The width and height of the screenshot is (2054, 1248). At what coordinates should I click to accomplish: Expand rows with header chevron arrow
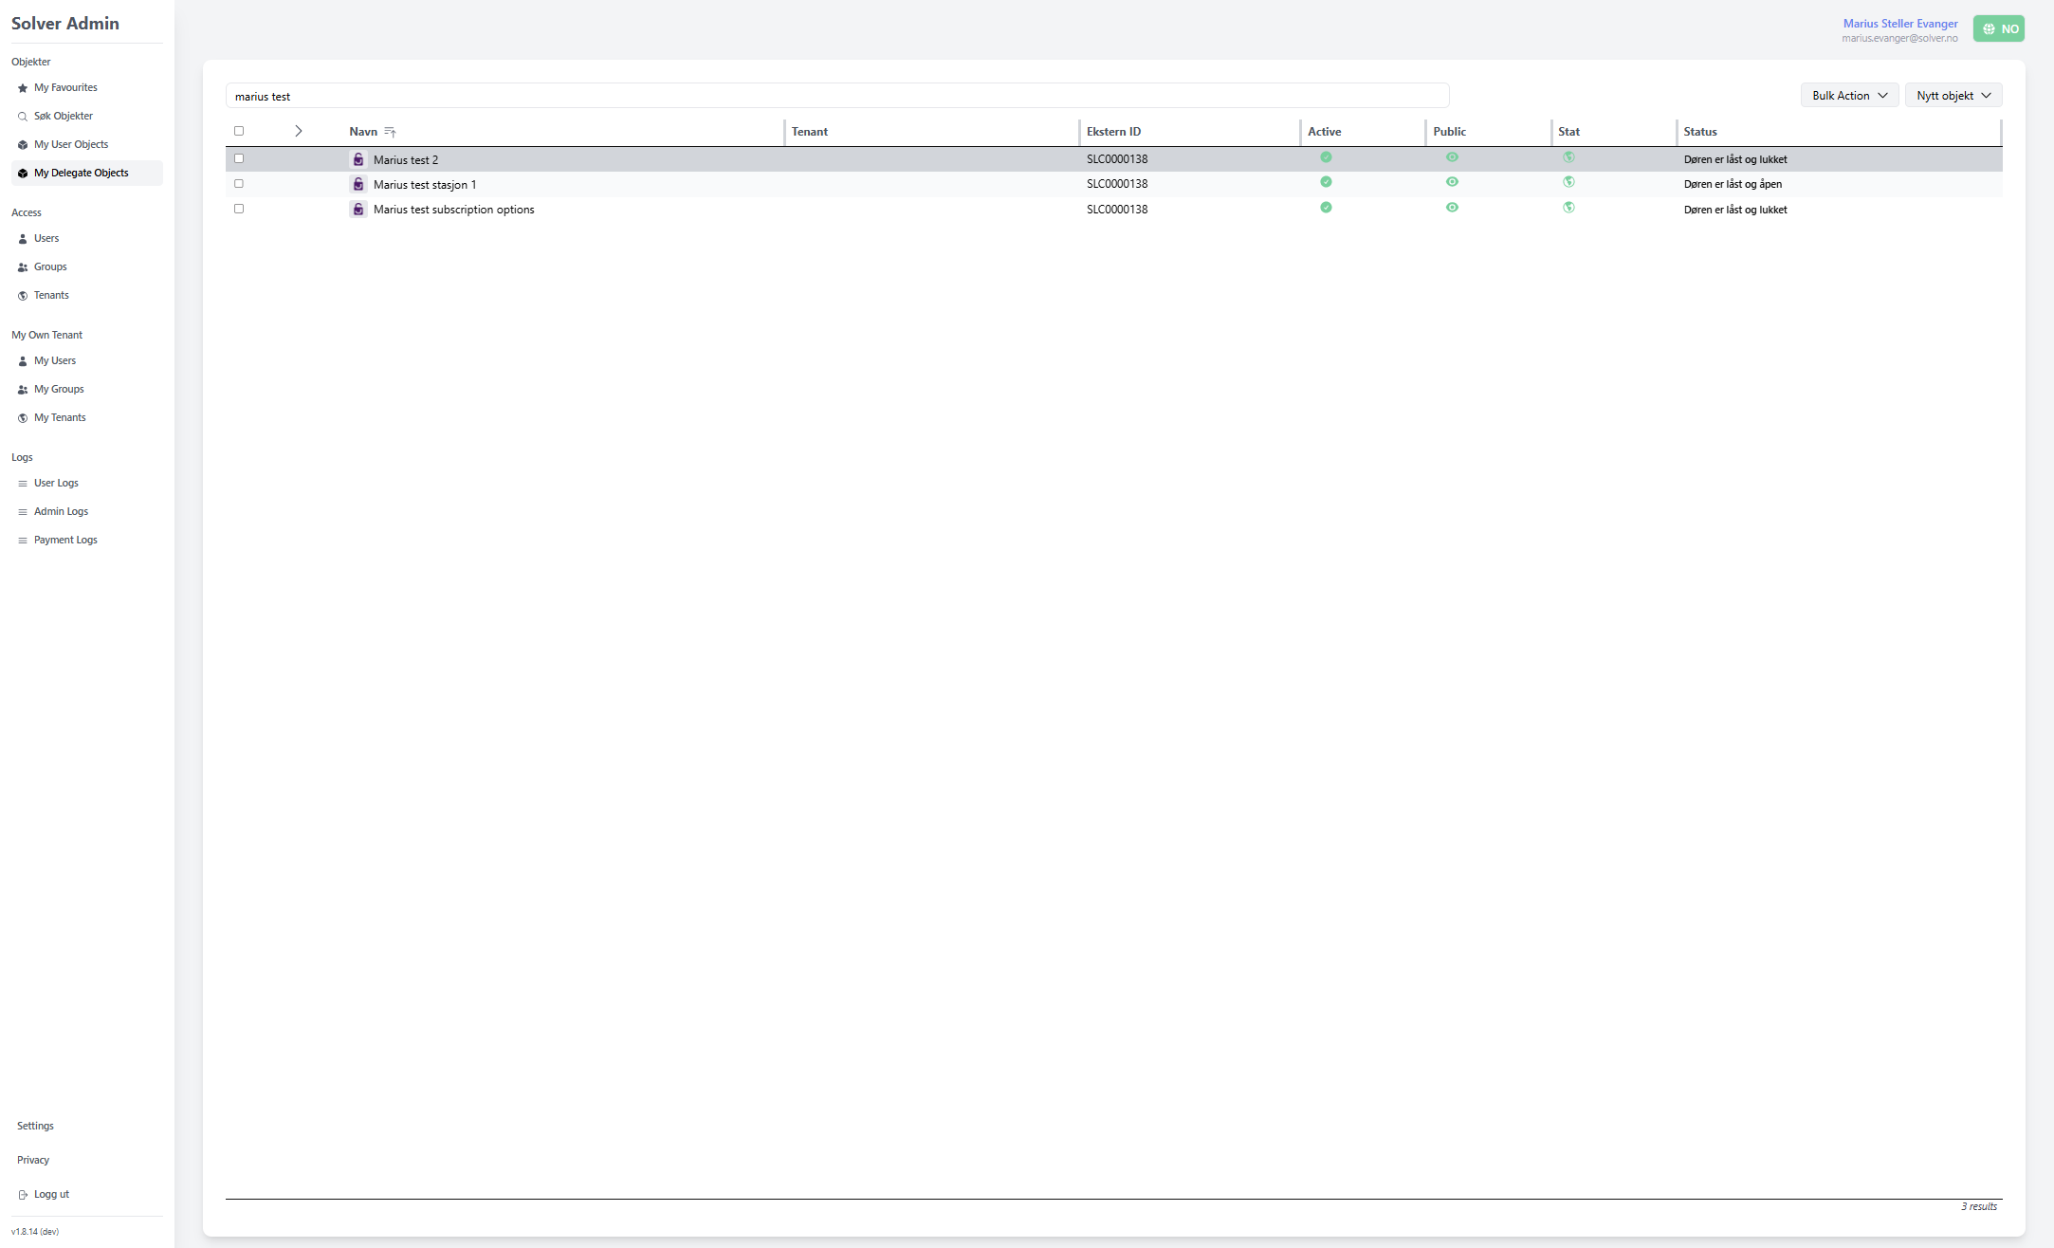(x=298, y=131)
